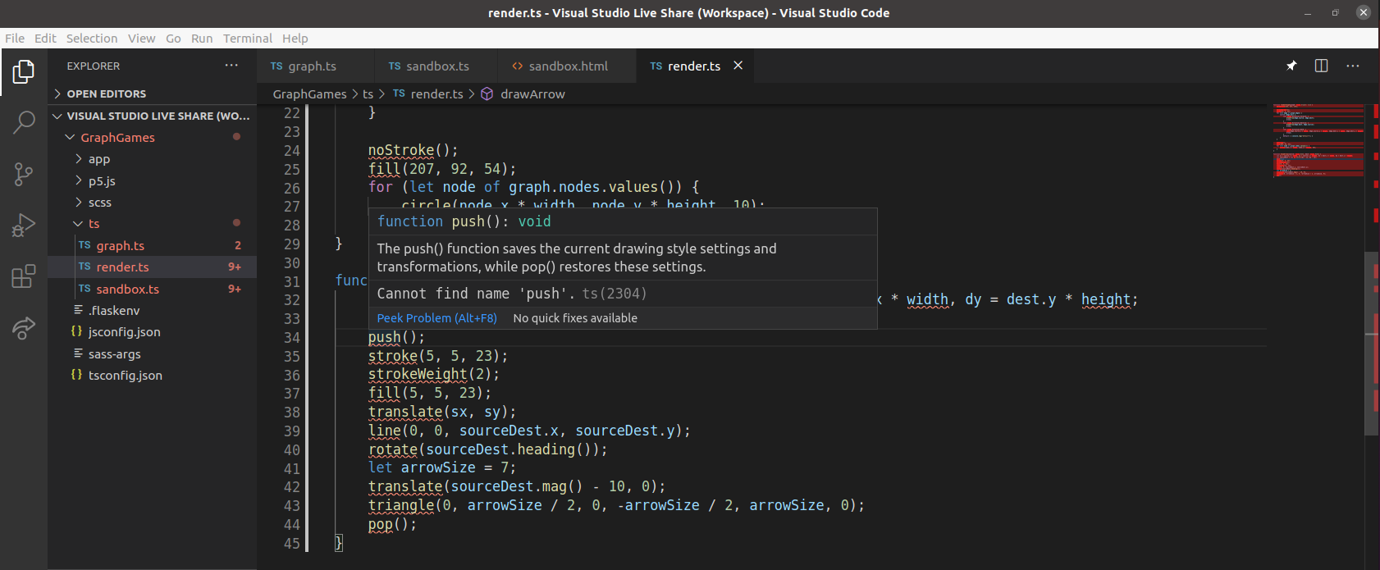Viewport: 1380px width, 570px height.
Task: Click the drawArrow symbol icon in breadcrumbs
Action: coord(487,93)
